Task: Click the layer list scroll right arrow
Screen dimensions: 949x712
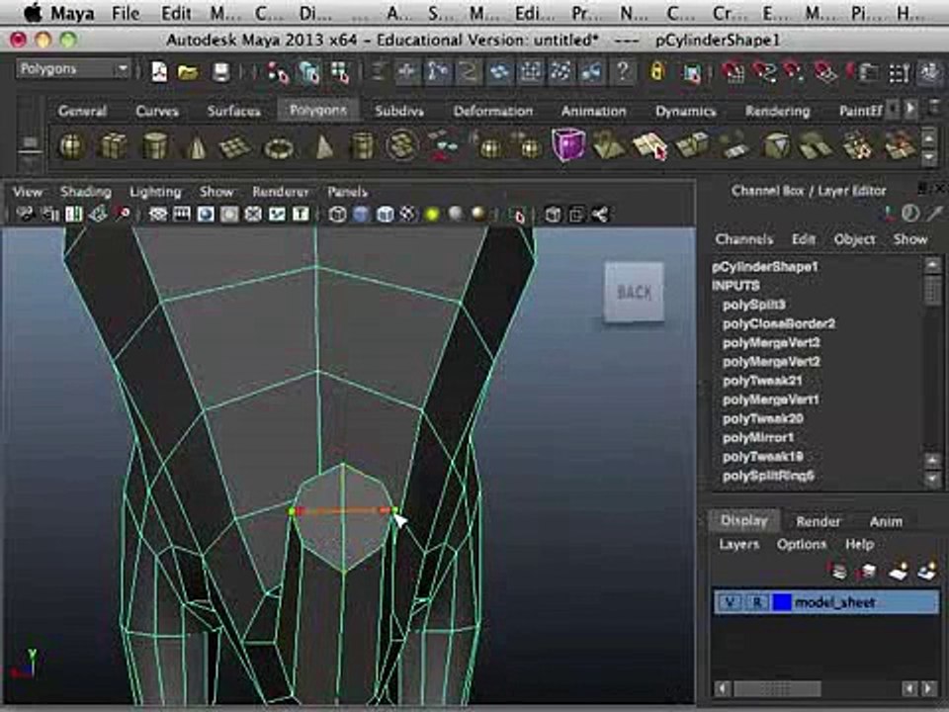Action: coord(929,688)
